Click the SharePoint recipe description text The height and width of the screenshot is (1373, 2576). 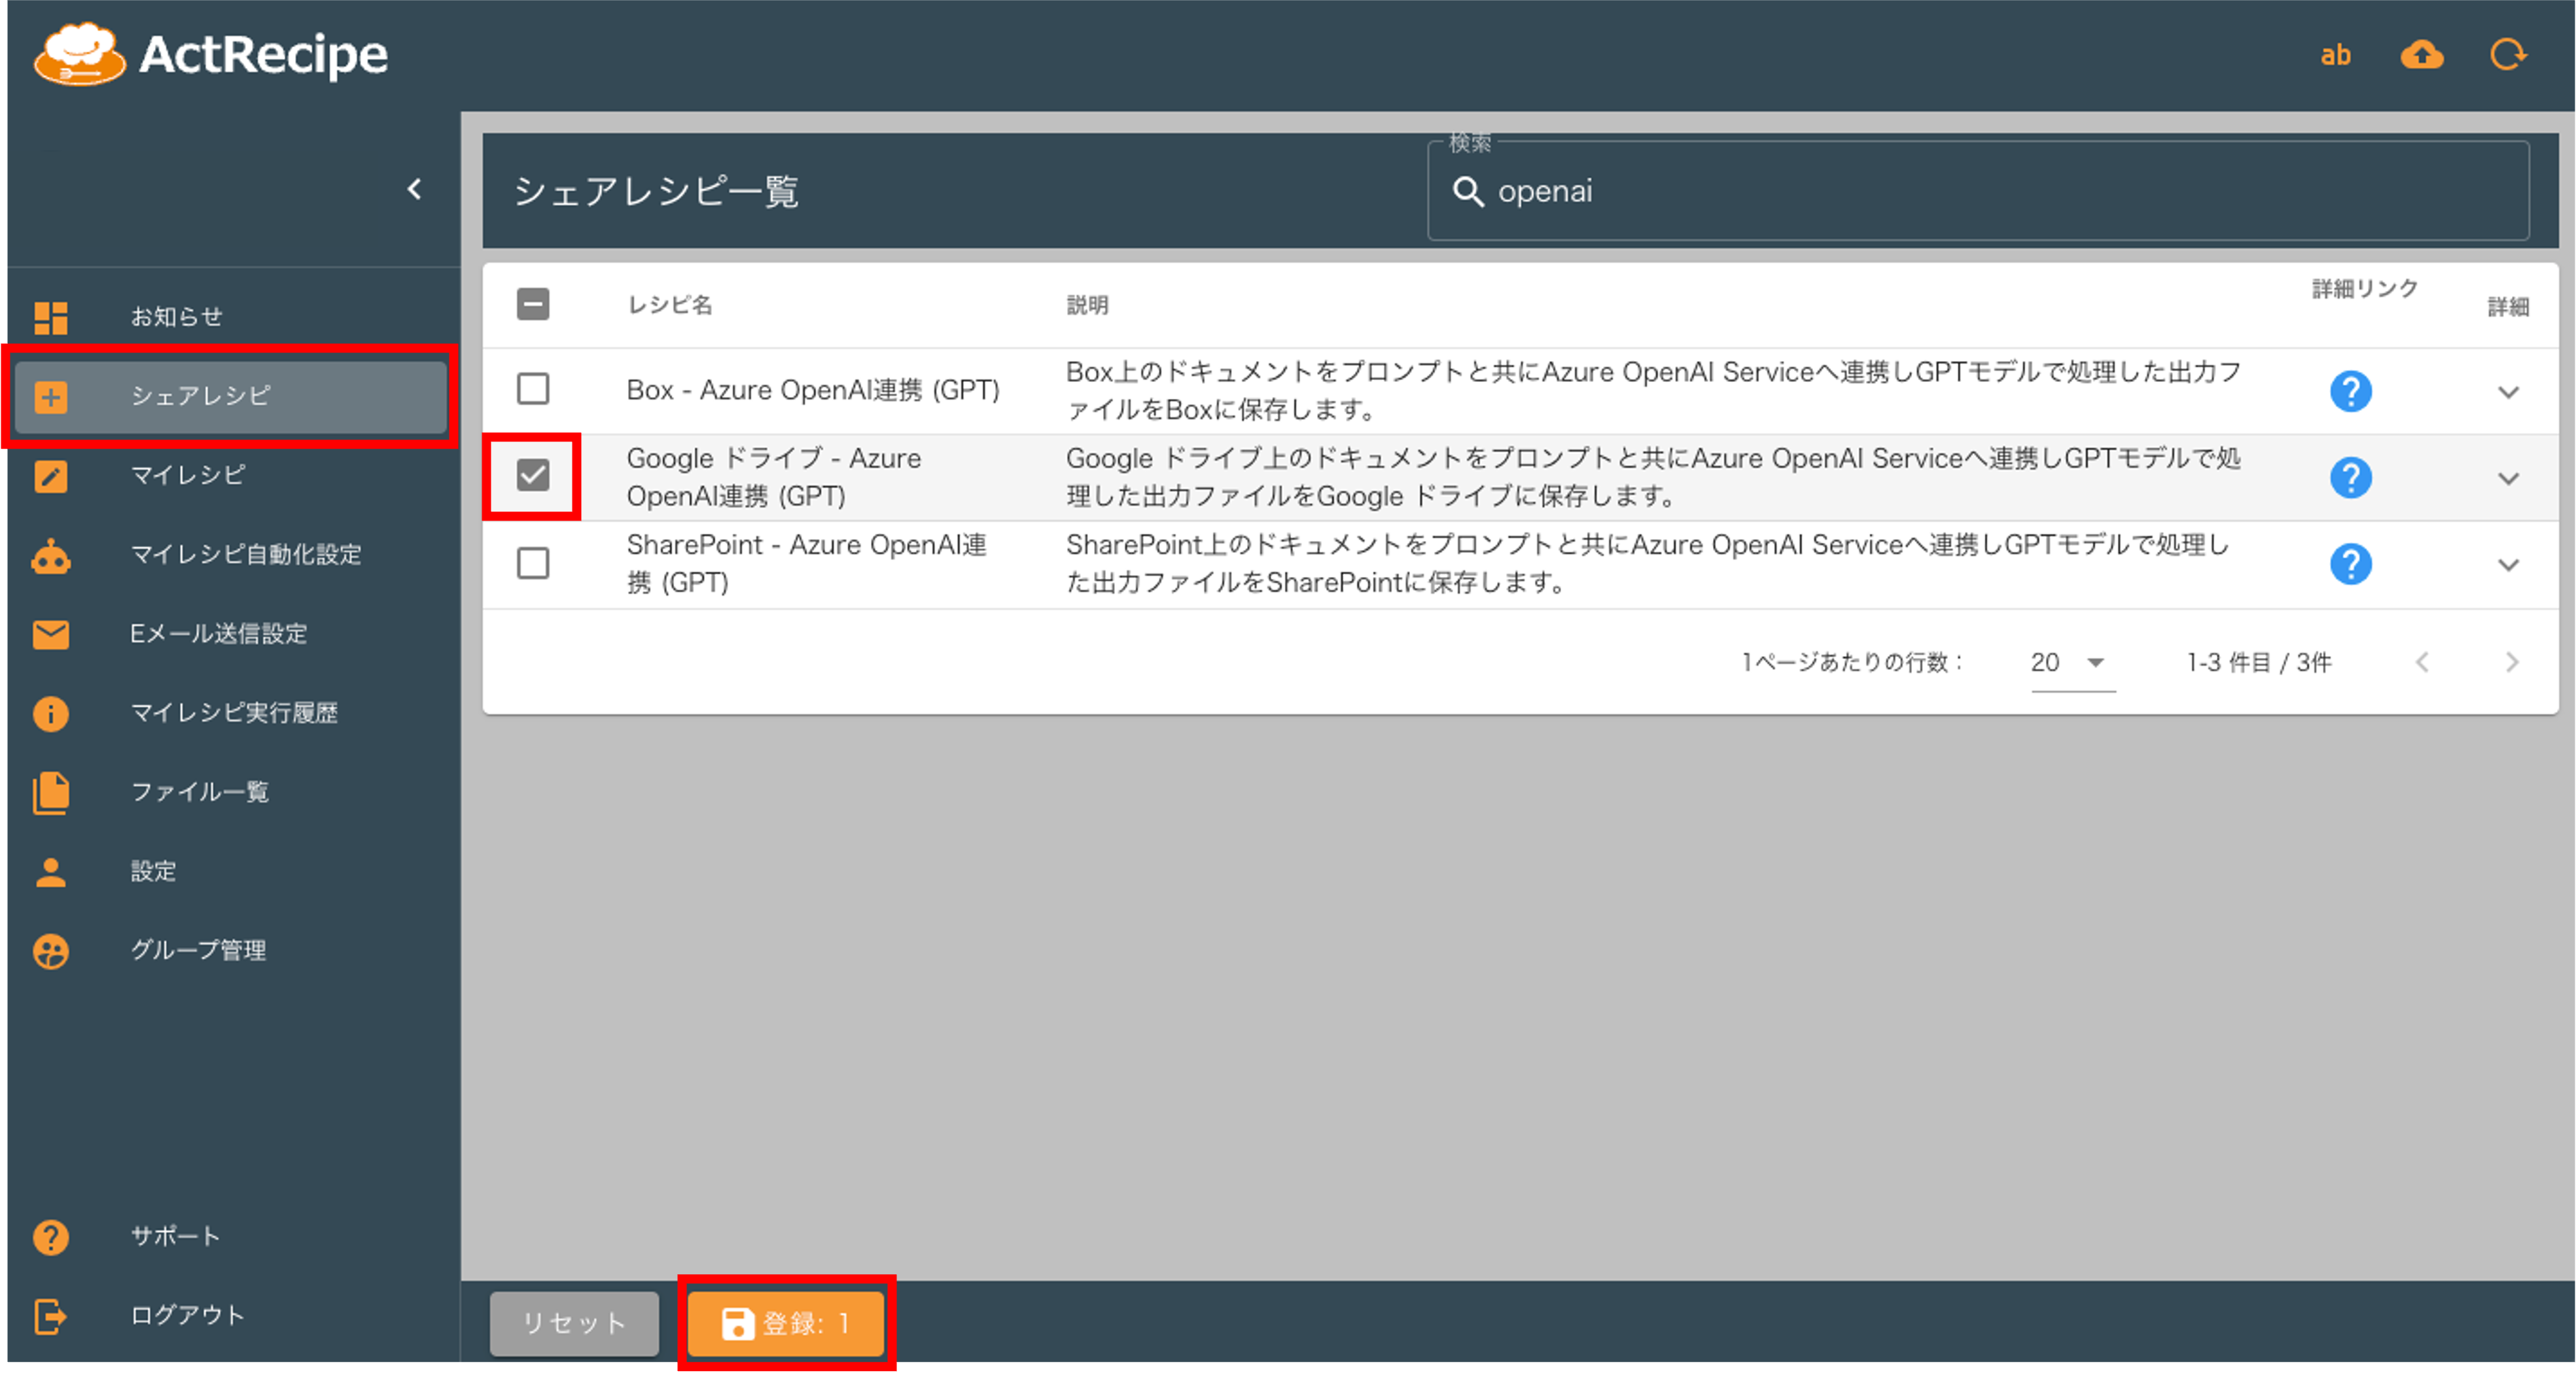(1647, 564)
